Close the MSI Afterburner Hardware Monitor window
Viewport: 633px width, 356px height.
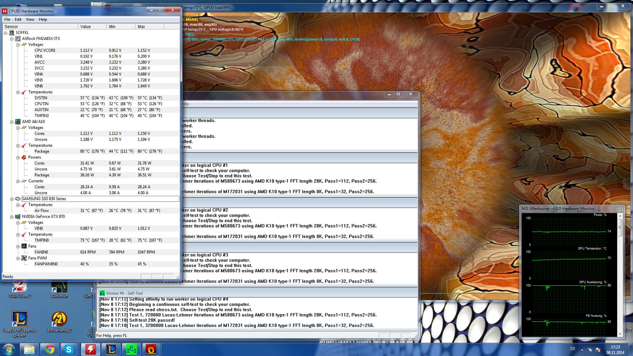(620, 209)
